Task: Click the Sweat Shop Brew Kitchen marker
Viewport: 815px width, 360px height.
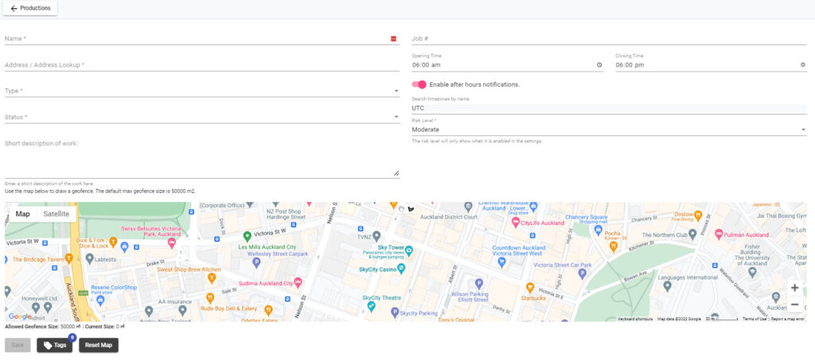Action: tap(212, 278)
